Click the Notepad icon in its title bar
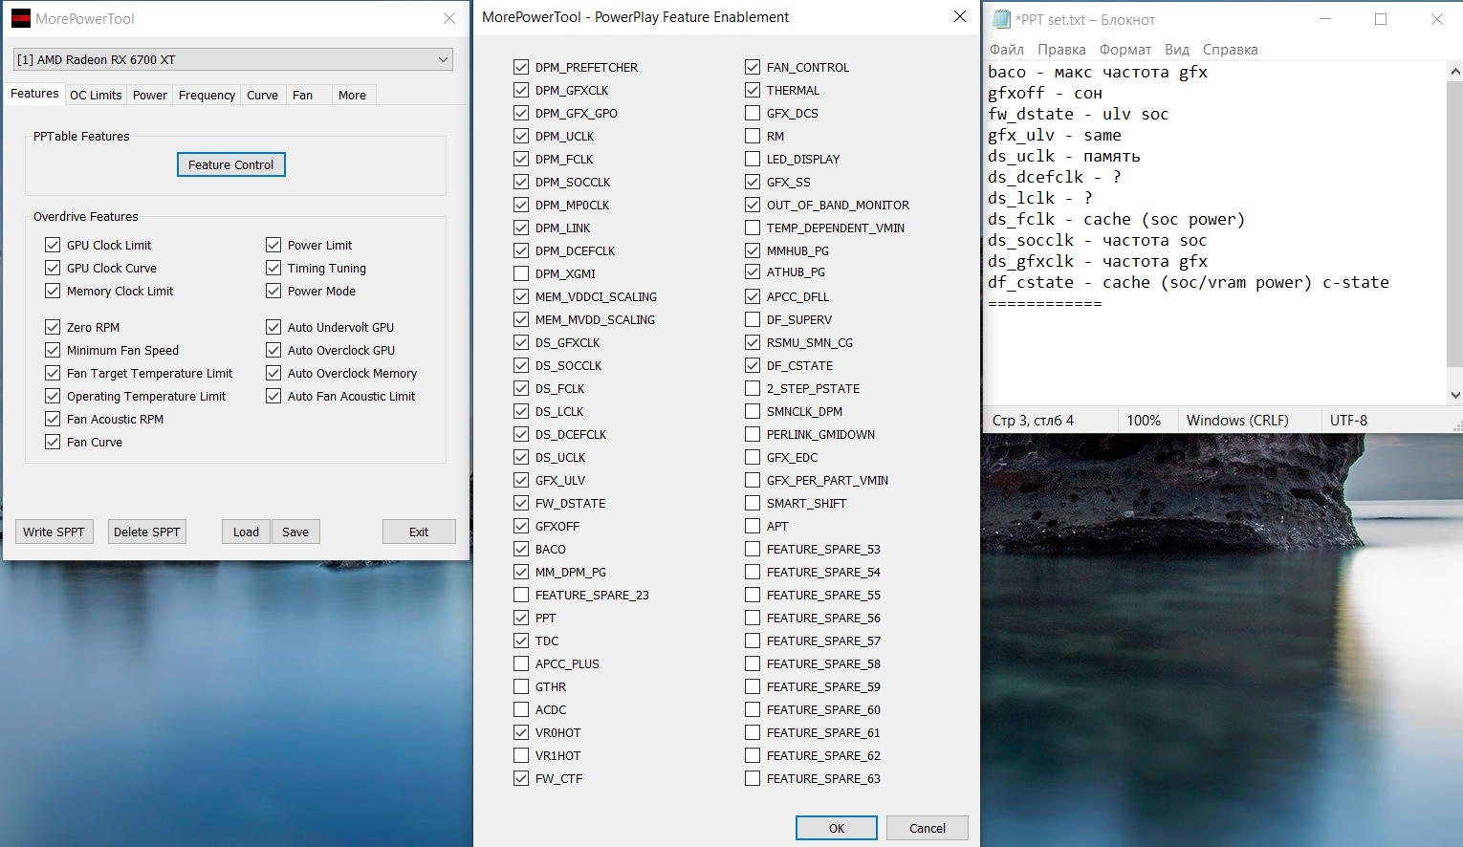The height and width of the screenshot is (847, 1463). [1001, 19]
